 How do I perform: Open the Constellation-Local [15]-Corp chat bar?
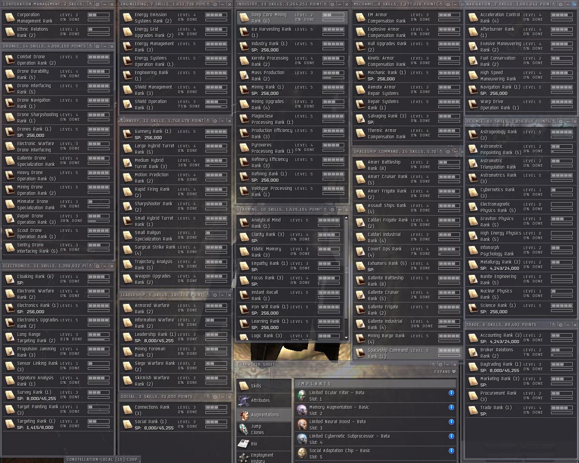pyautogui.click(x=102, y=459)
